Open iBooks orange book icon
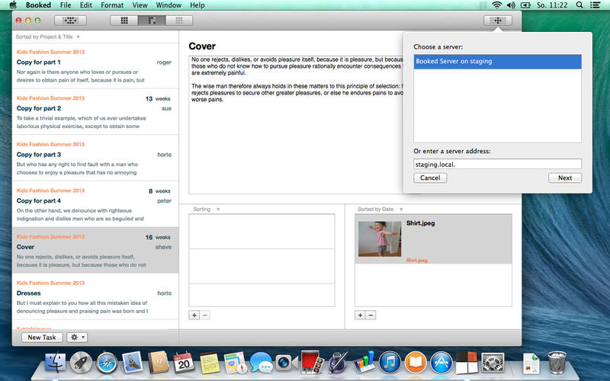Viewport: 610px width, 381px height. 416,363
